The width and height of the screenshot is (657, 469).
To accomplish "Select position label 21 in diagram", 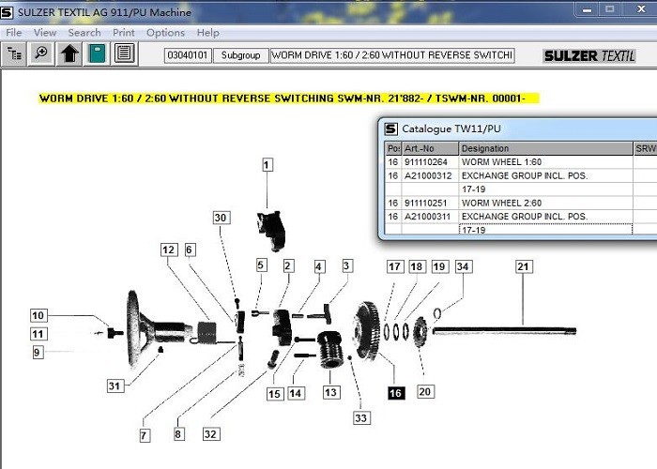I will (524, 266).
